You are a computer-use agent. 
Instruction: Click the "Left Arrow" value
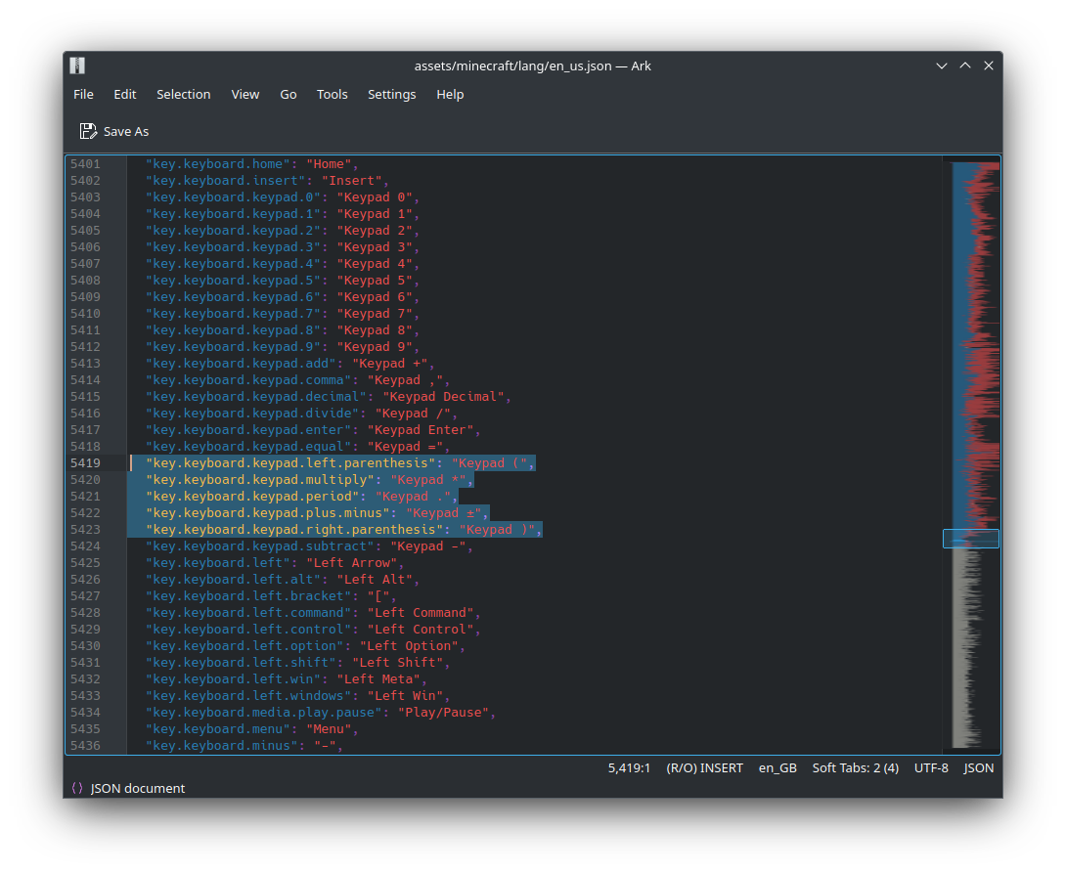pyautogui.click(x=351, y=562)
